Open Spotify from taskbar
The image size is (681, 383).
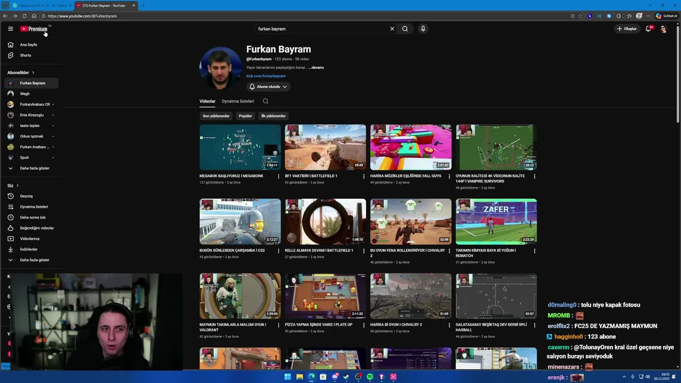370,377
